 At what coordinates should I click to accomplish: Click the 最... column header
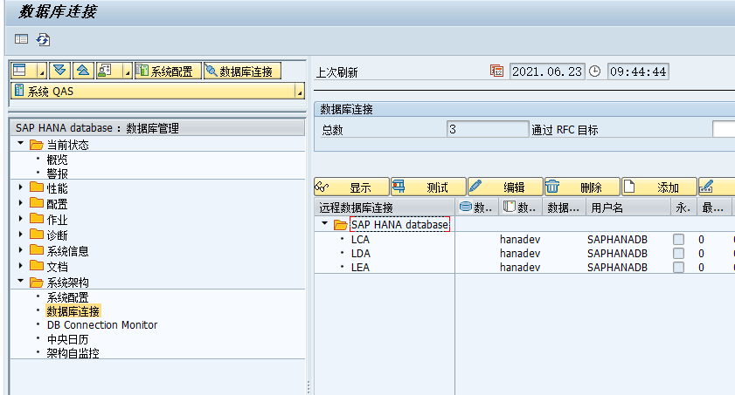(x=714, y=207)
